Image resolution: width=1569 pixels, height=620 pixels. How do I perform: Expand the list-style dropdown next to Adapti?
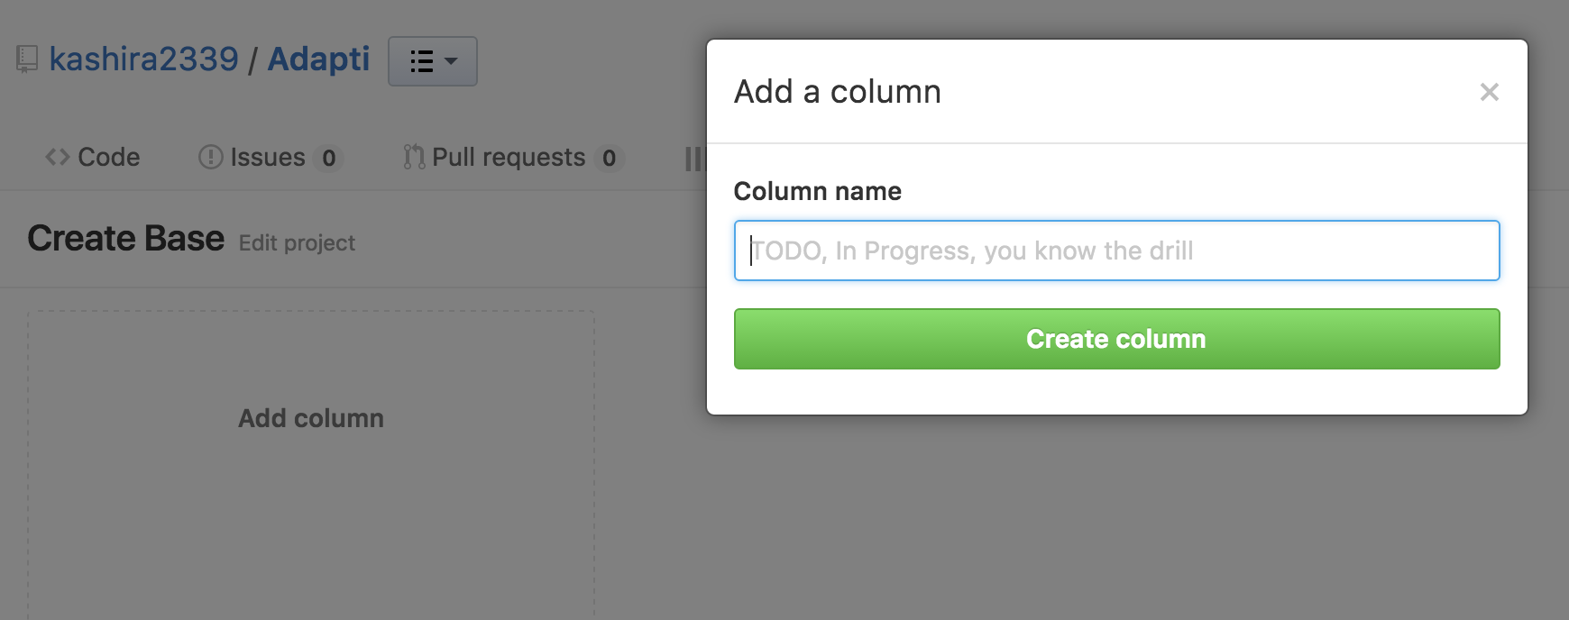[x=433, y=61]
